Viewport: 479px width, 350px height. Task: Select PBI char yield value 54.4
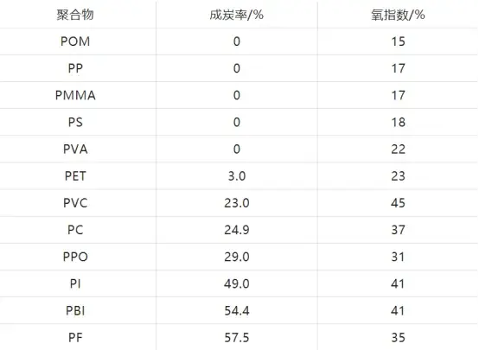[237, 310]
